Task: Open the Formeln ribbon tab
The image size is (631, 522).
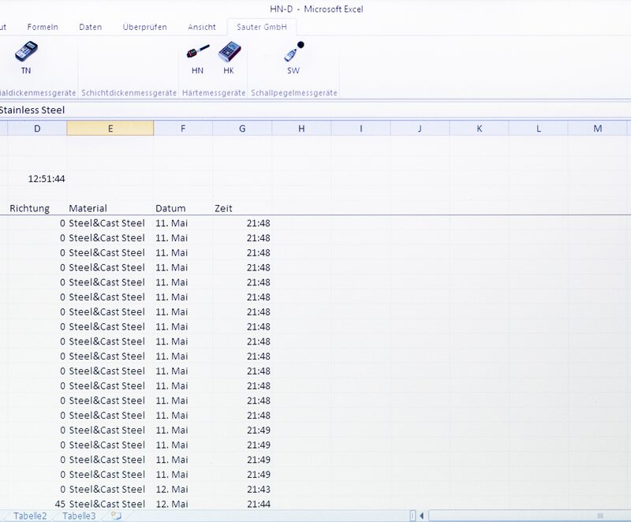Action: 42,26
